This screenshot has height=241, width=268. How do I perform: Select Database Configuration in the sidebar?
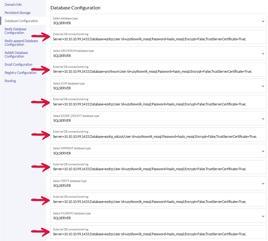click(x=21, y=21)
